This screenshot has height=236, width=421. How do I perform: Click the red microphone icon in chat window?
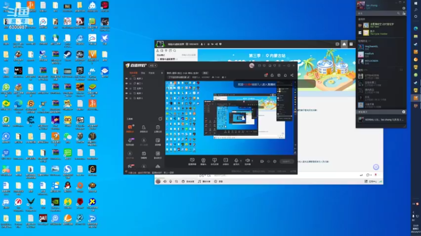[376, 175]
